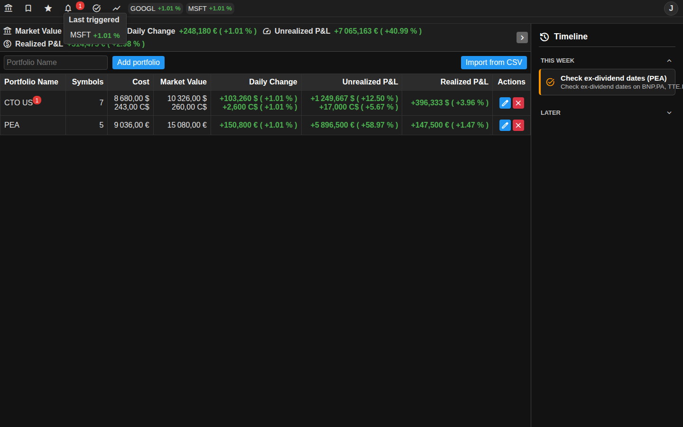Click the Market Value bank icon in summary
The image size is (683, 427).
8,31
